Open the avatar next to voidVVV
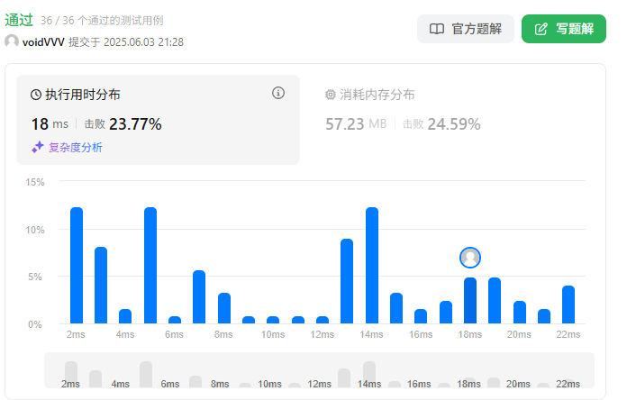The height and width of the screenshot is (400, 627). (12, 41)
